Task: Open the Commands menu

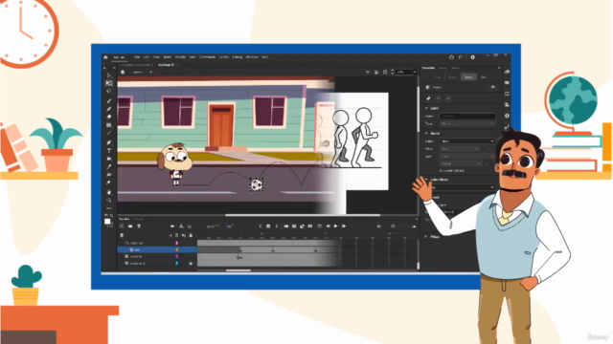Action: [x=207, y=57]
